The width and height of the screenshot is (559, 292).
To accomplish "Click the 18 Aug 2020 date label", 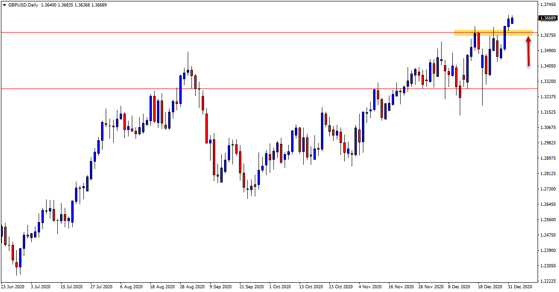I will coord(163,287).
